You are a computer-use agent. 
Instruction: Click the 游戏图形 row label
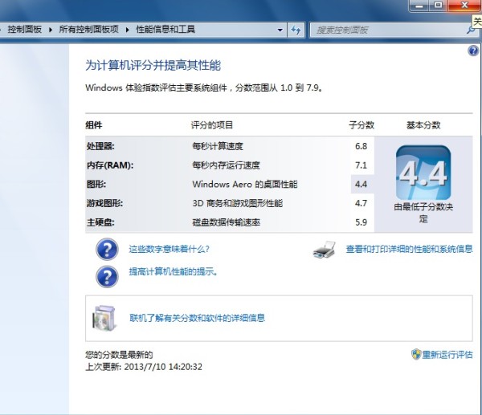pos(104,203)
